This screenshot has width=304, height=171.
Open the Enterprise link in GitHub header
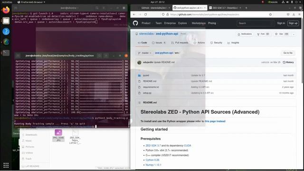170,23
